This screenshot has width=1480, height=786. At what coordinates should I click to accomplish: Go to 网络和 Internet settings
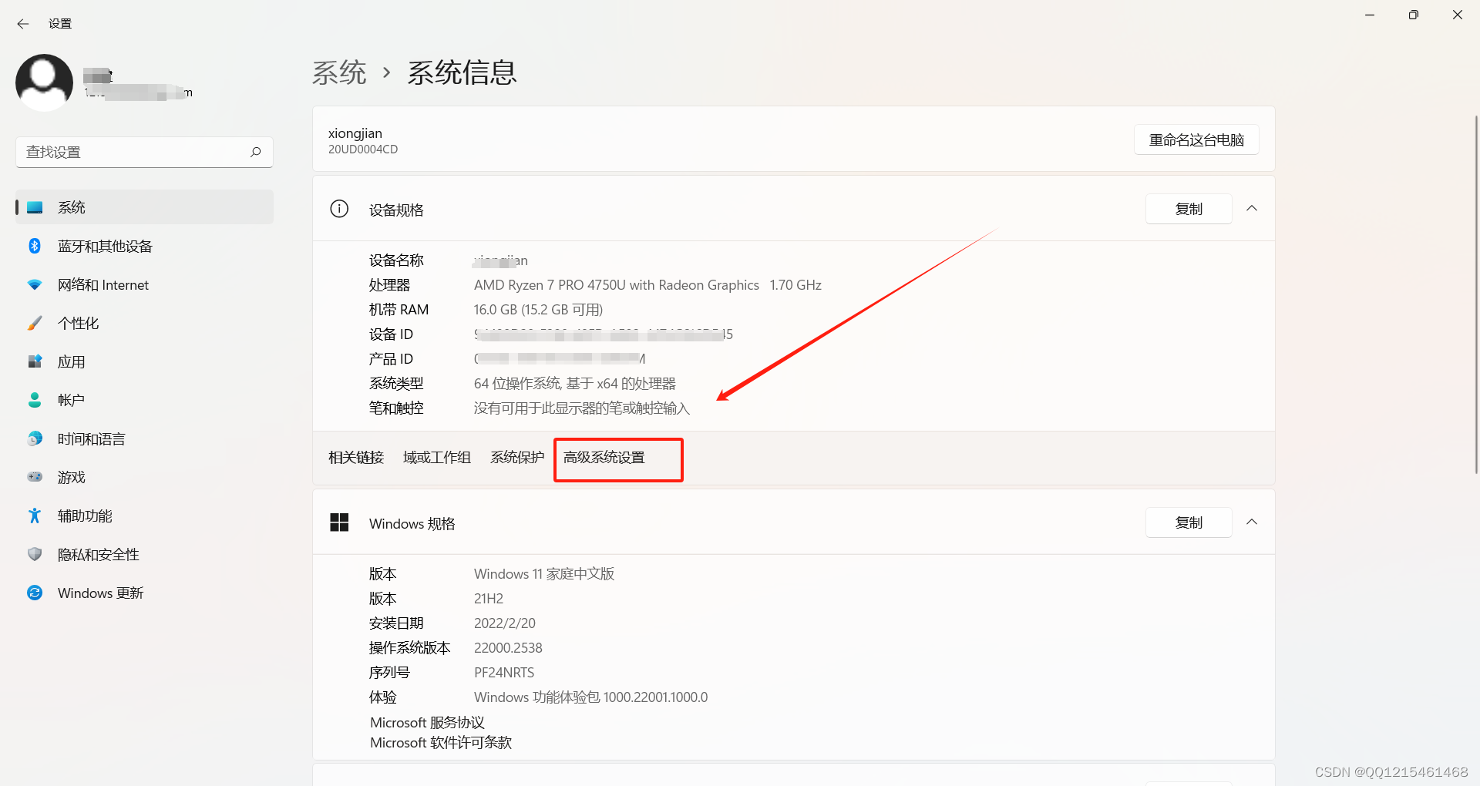coord(144,284)
